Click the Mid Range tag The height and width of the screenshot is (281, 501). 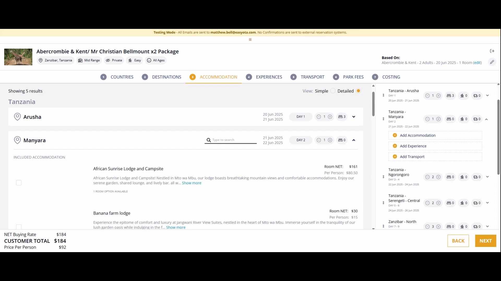(89, 60)
